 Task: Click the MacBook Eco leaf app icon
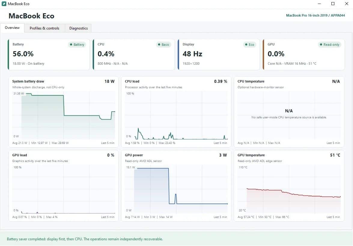click(4, 4)
